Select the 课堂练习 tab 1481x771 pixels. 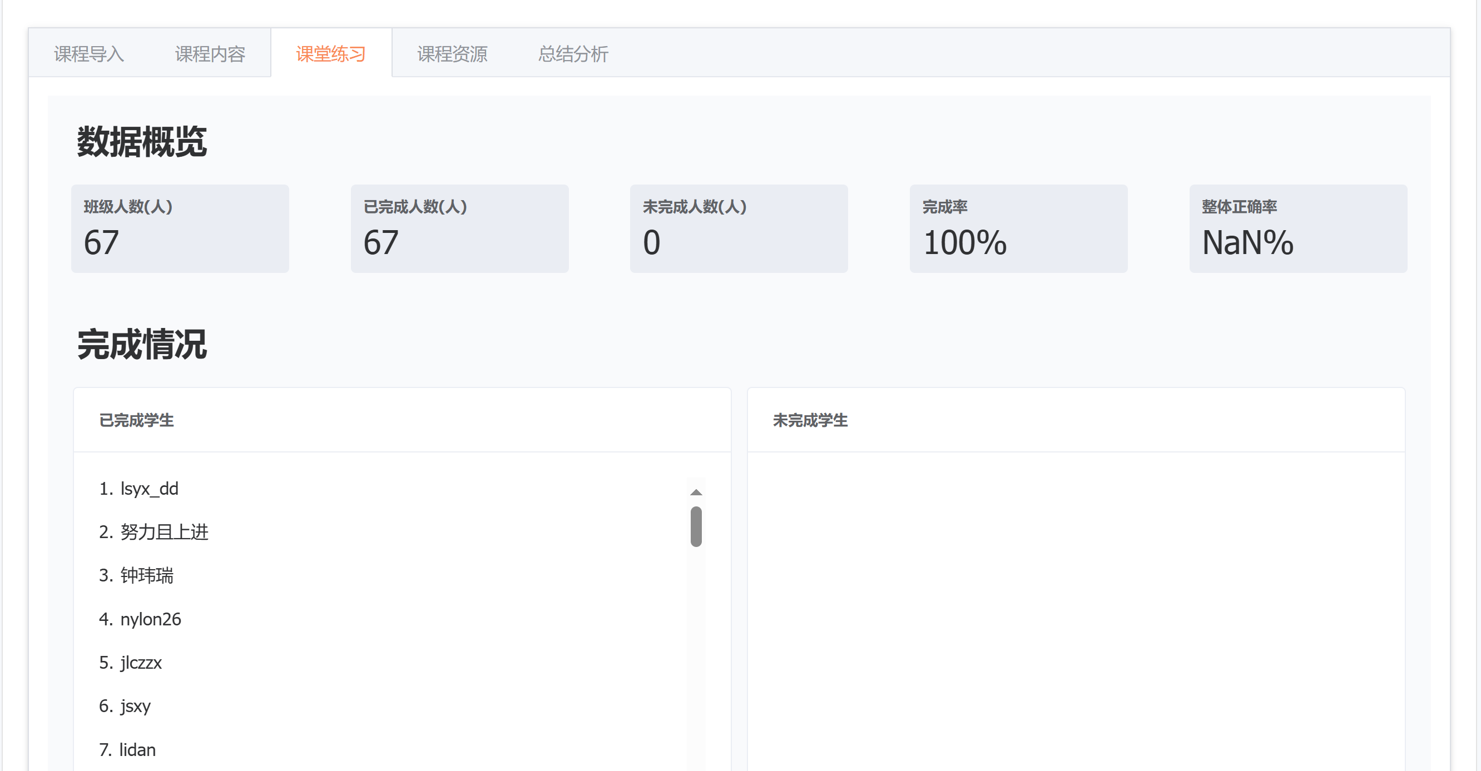coord(331,54)
